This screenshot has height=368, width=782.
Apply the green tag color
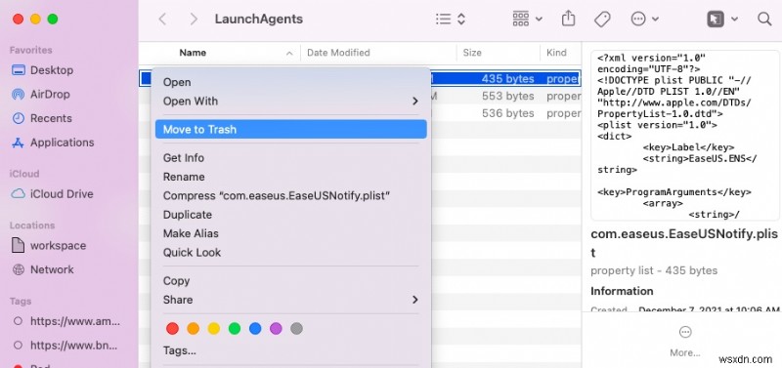point(235,329)
